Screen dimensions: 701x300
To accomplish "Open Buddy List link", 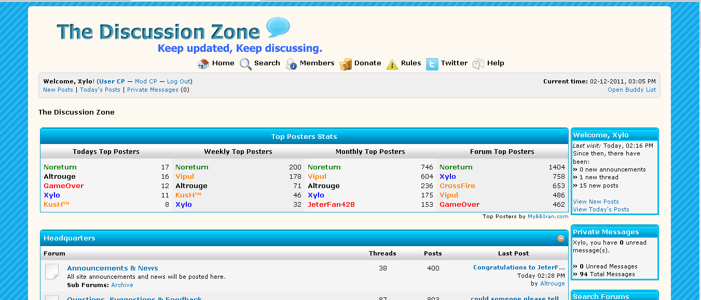I will (x=632, y=90).
